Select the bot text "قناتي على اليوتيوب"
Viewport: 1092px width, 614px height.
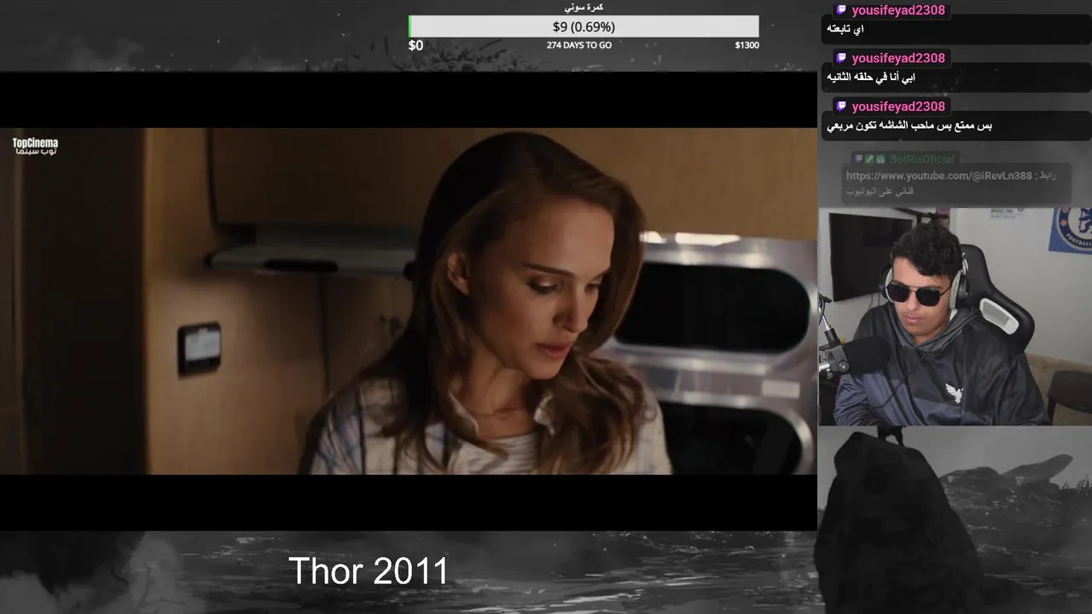880,192
